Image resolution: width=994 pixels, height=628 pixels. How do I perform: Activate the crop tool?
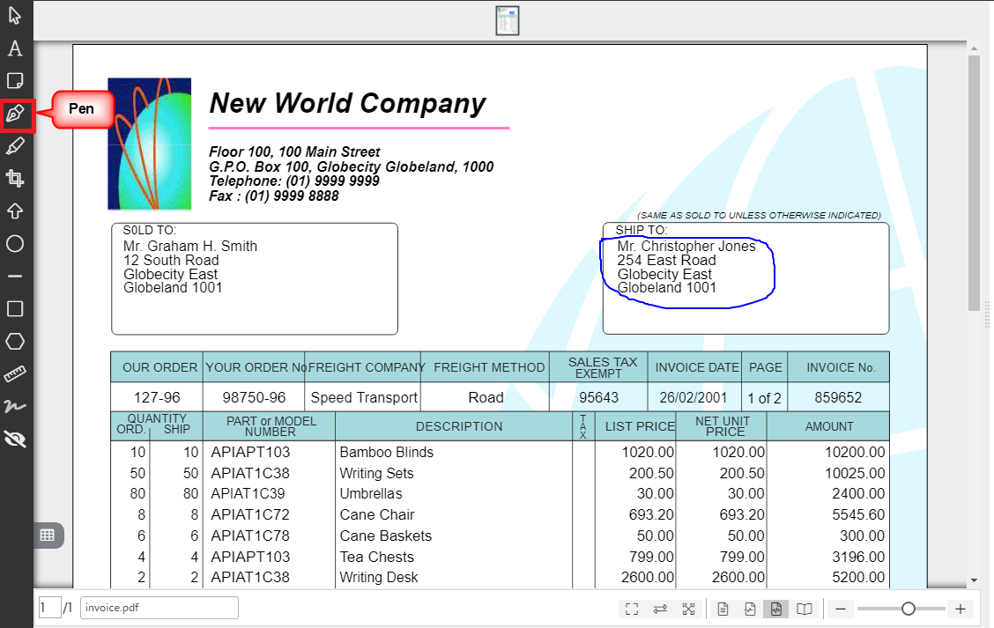click(15, 179)
